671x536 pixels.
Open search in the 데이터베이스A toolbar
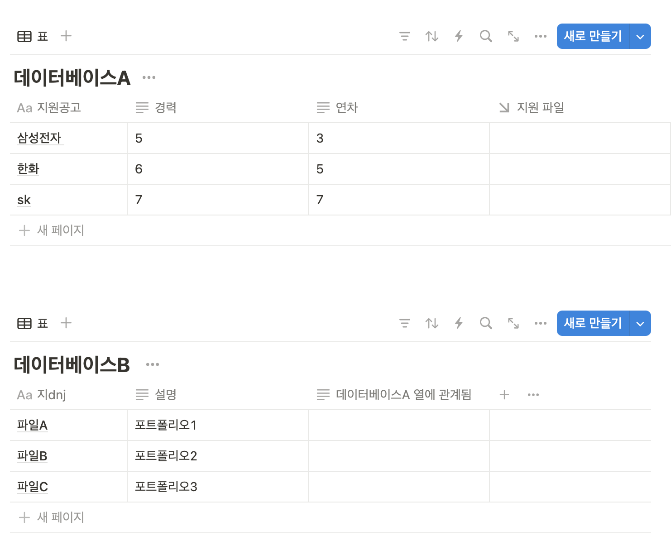point(486,36)
